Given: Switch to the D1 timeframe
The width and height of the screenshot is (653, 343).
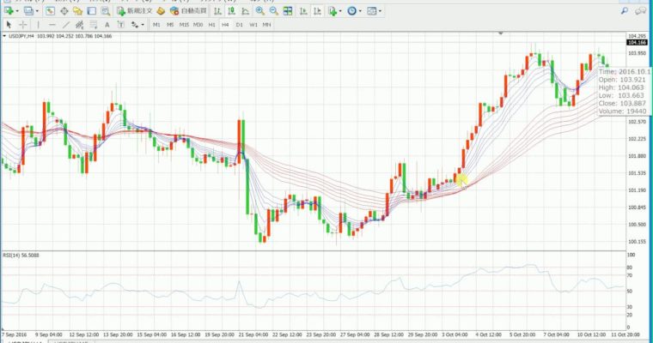Looking at the screenshot, I should pos(239,26).
